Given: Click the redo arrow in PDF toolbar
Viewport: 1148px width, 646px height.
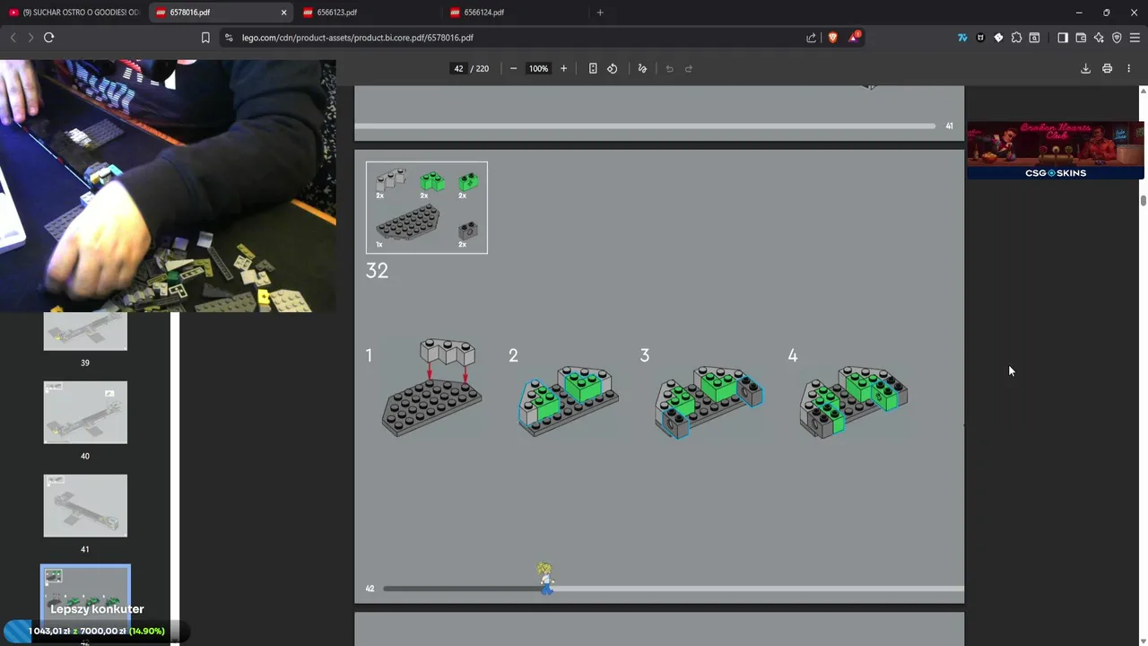Looking at the screenshot, I should tap(689, 68).
